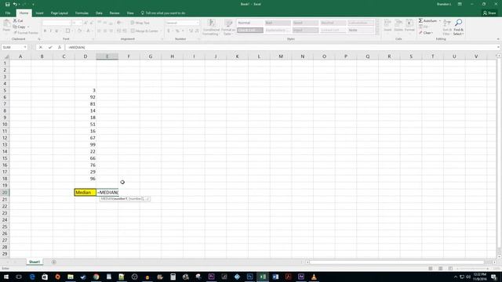Click the Insert cells icon
This screenshot has height=282, width=502.
387,23
